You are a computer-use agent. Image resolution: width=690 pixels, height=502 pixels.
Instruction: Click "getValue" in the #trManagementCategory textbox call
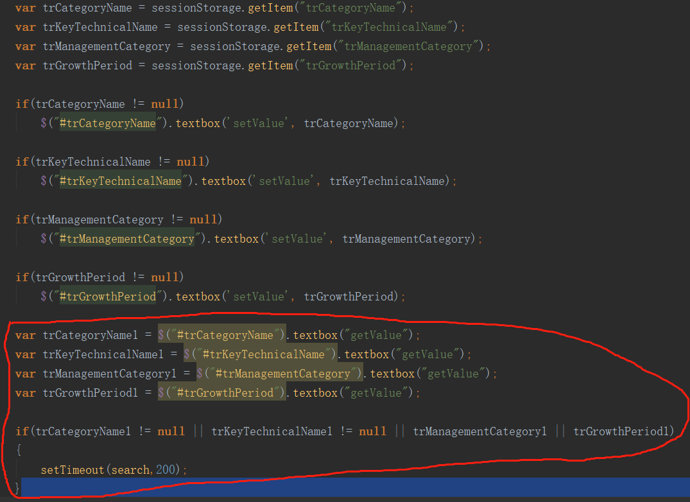pyautogui.click(x=453, y=374)
